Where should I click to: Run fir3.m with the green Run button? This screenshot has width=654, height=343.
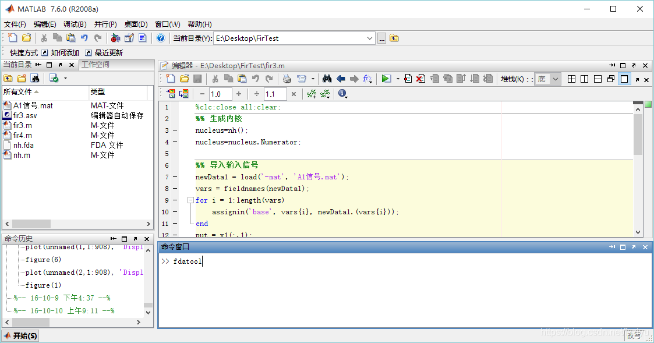click(x=386, y=79)
